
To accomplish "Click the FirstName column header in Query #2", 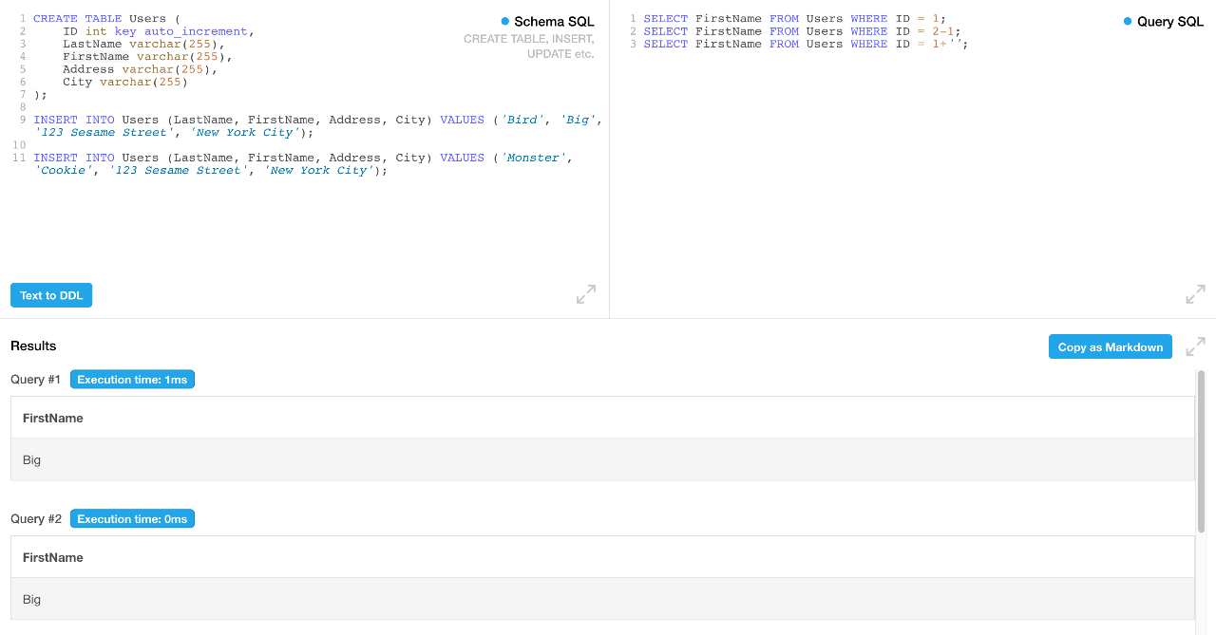I will click(x=52, y=557).
